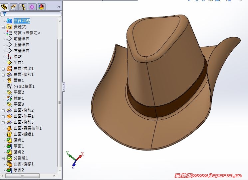The width and height of the screenshot is (248, 180).
Task: Click the 曲面-修剪2 trim icon
Action: [9, 110]
